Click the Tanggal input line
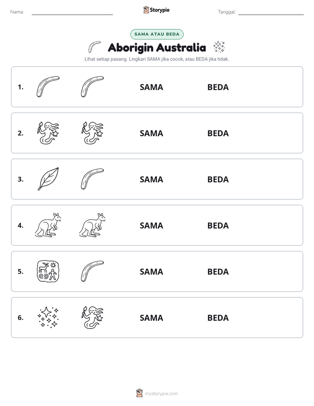This screenshot has width=314, height=406. point(271,13)
